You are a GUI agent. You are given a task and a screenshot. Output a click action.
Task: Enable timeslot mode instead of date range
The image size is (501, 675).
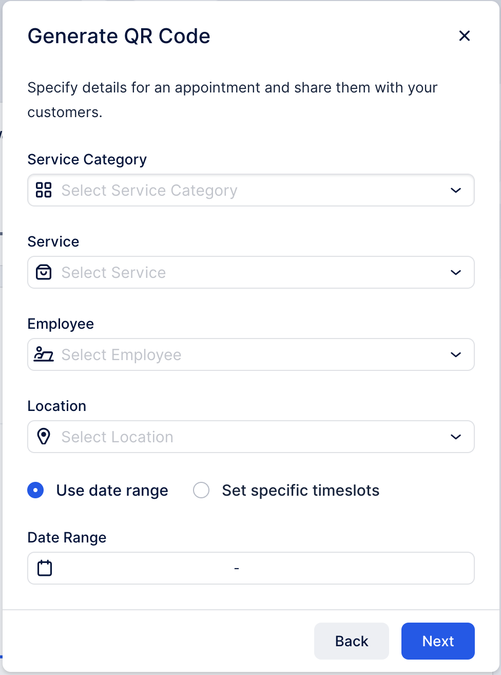(201, 490)
